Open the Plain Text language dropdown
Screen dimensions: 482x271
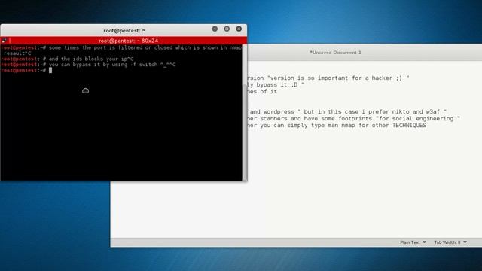click(x=413, y=242)
